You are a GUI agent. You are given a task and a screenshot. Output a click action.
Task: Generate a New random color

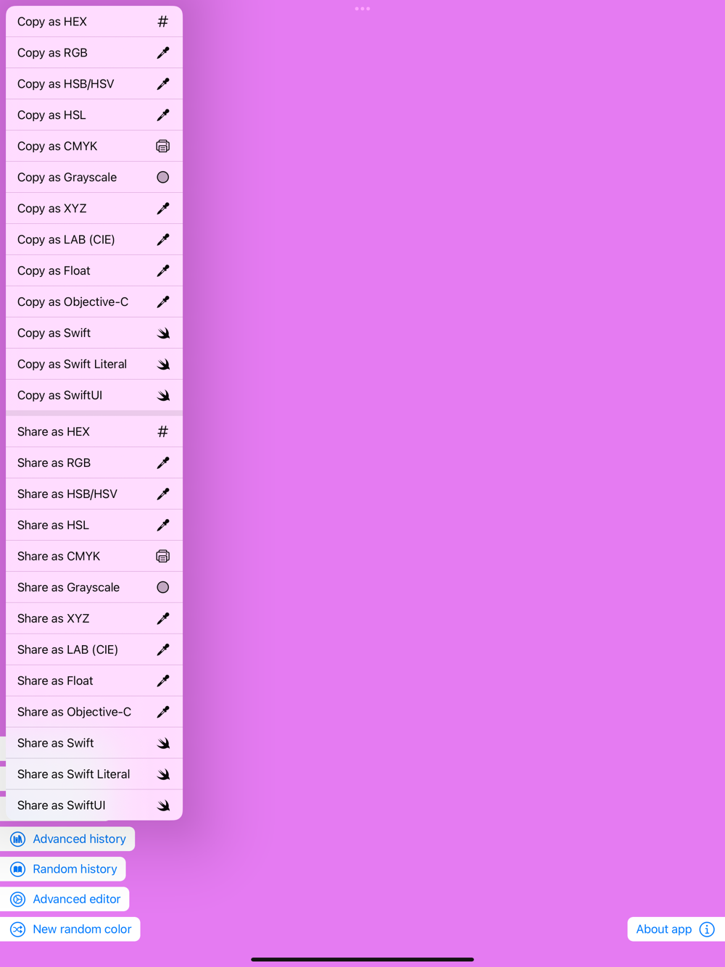(x=70, y=929)
